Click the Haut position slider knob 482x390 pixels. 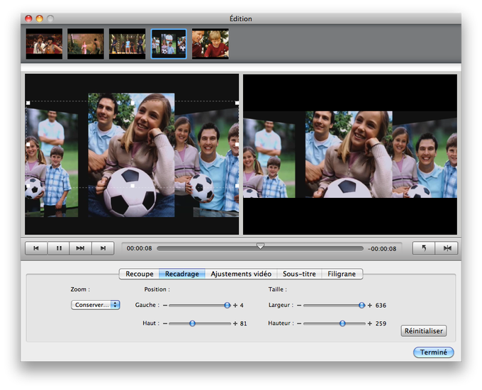point(192,323)
